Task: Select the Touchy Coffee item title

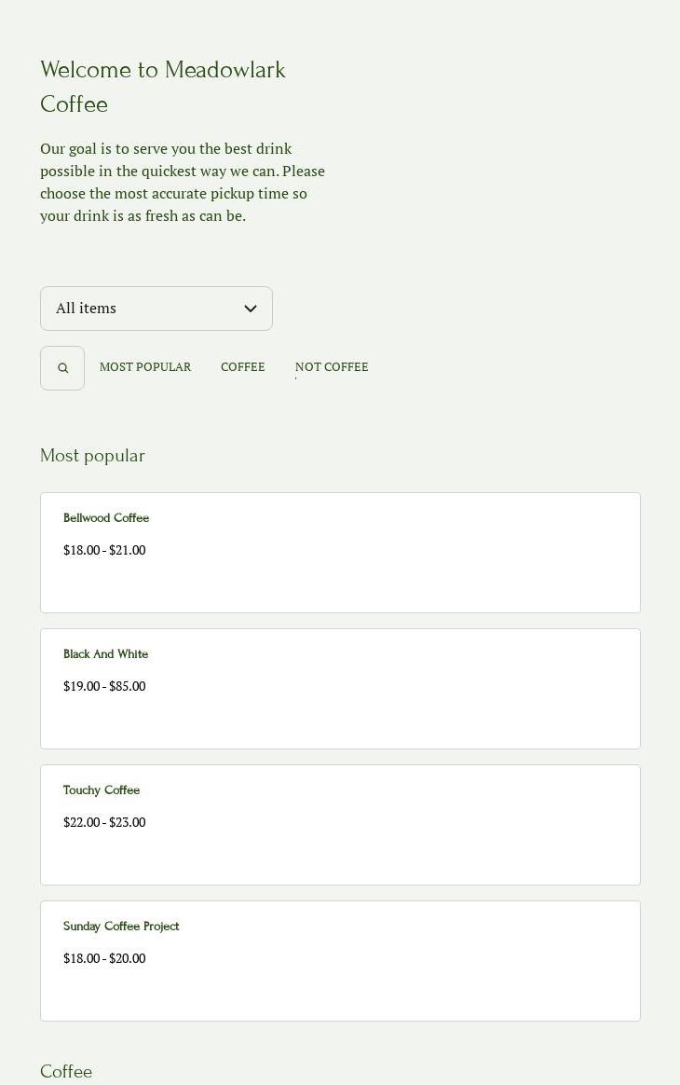Action: pos(102,790)
